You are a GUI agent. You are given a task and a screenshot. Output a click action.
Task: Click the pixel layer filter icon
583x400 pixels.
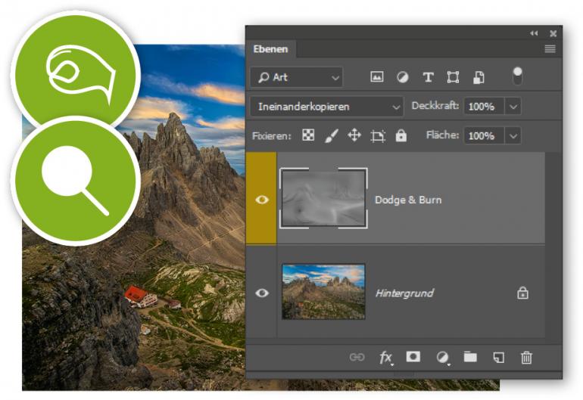tap(376, 77)
